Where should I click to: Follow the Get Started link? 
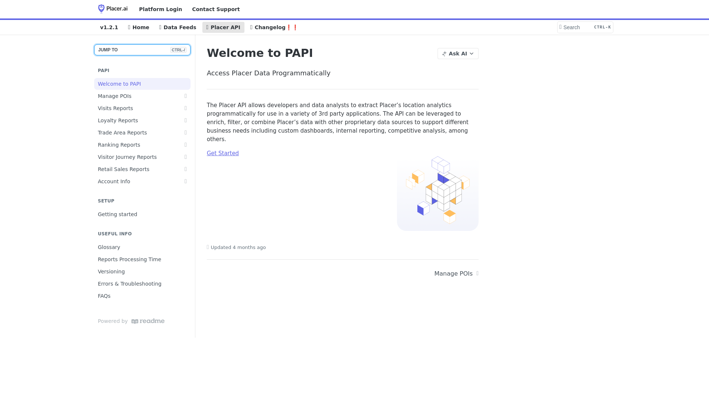223,153
